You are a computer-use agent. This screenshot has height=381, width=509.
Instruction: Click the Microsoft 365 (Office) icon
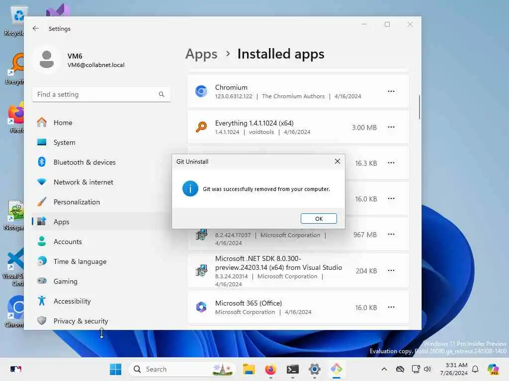tap(201, 307)
